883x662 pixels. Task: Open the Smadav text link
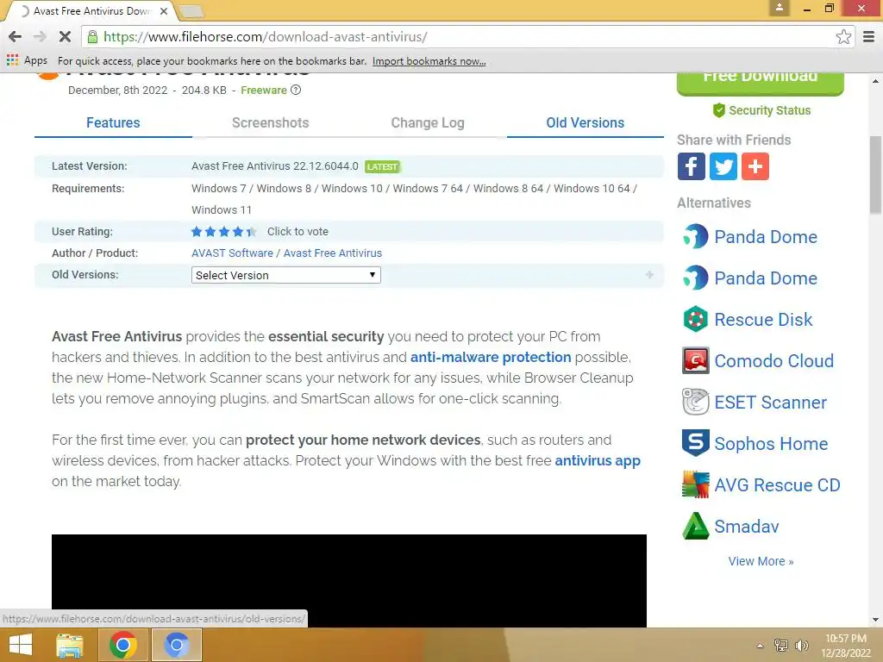pyautogui.click(x=746, y=527)
